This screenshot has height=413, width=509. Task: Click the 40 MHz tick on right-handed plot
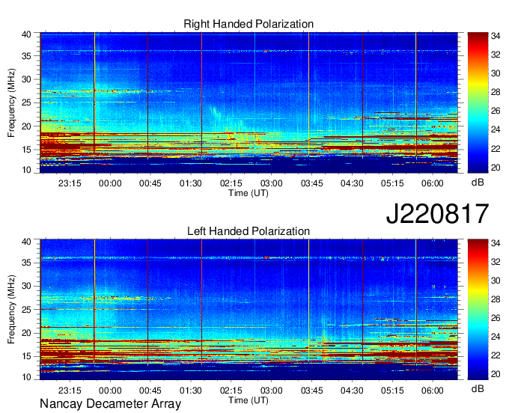click(x=26, y=34)
